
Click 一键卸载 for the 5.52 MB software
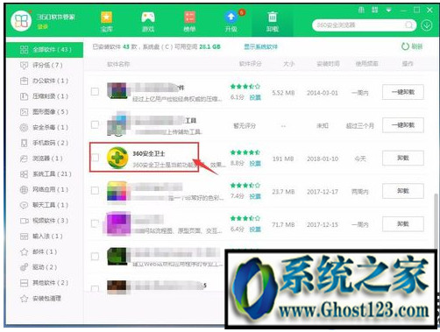click(x=403, y=92)
